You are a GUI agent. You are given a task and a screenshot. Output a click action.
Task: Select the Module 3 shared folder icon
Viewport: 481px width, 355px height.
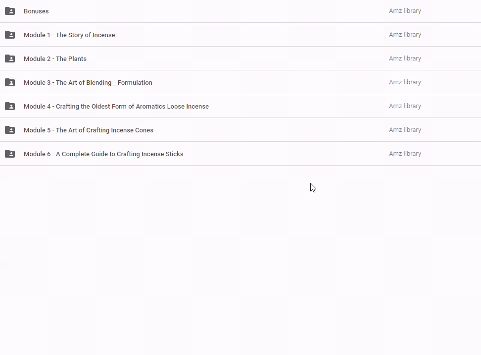pos(10,82)
